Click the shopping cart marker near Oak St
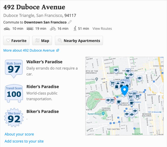This screenshot has width=167, height=147. (x=112, y=83)
